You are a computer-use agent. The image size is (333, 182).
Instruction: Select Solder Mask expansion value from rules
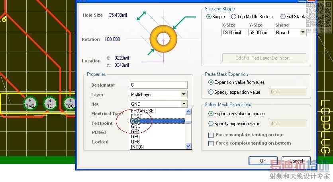click(x=236, y=114)
